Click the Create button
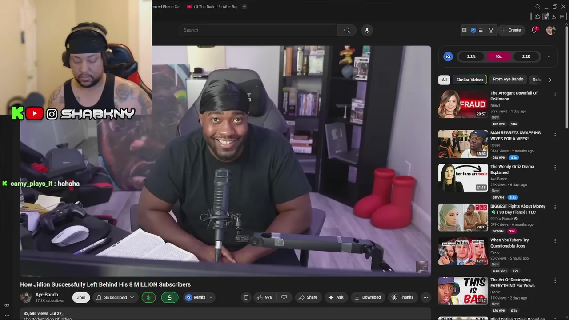The width and height of the screenshot is (569, 320). (510, 30)
